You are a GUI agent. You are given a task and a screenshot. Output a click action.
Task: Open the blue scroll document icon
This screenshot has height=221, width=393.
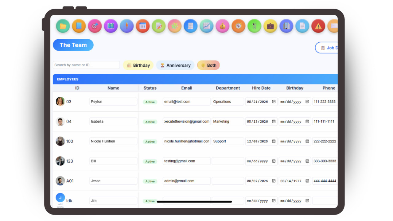click(191, 26)
